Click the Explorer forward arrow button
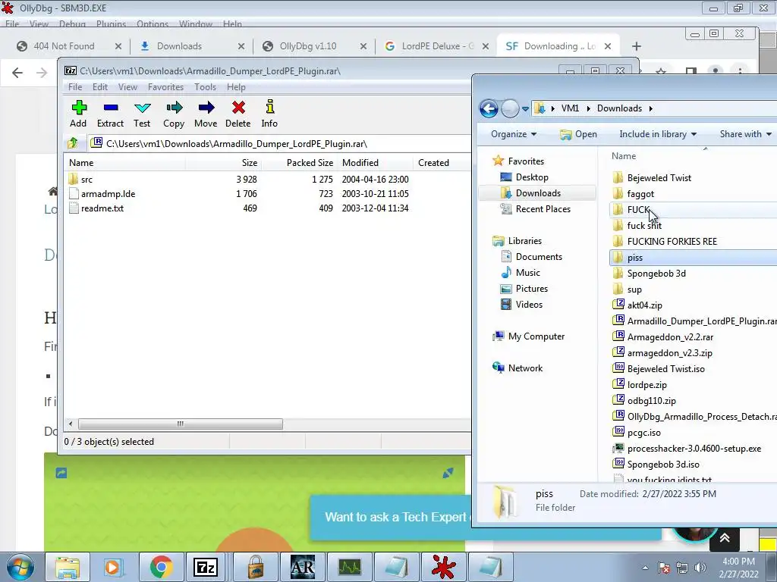The width and height of the screenshot is (777, 582). tap(510, 108)
